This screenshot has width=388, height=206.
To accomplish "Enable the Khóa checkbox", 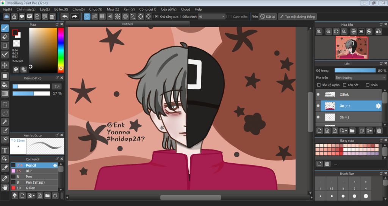I will point(368,85).
